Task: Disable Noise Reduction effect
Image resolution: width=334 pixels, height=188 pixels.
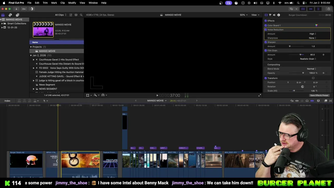Action: (266, 30)
